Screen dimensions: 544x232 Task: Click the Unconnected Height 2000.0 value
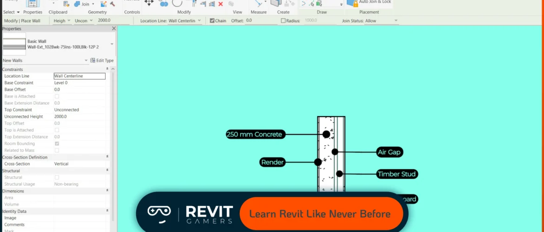click(x=80, y=116)
